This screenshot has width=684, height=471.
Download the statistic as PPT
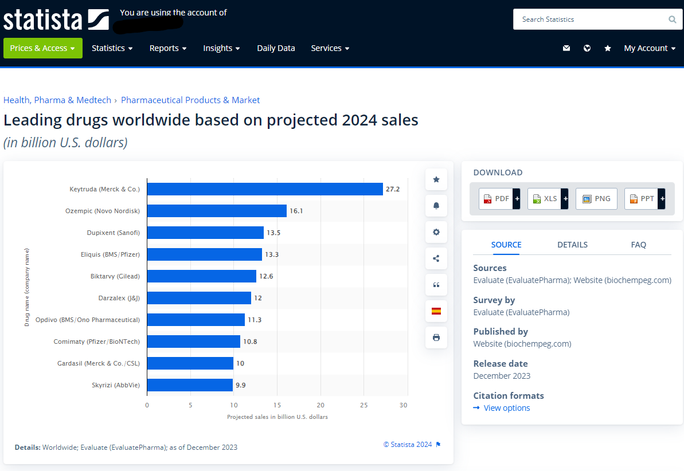coord(641,199)
